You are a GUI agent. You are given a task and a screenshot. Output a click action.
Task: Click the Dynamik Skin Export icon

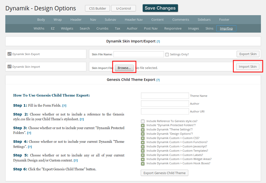tap(10, 54)
